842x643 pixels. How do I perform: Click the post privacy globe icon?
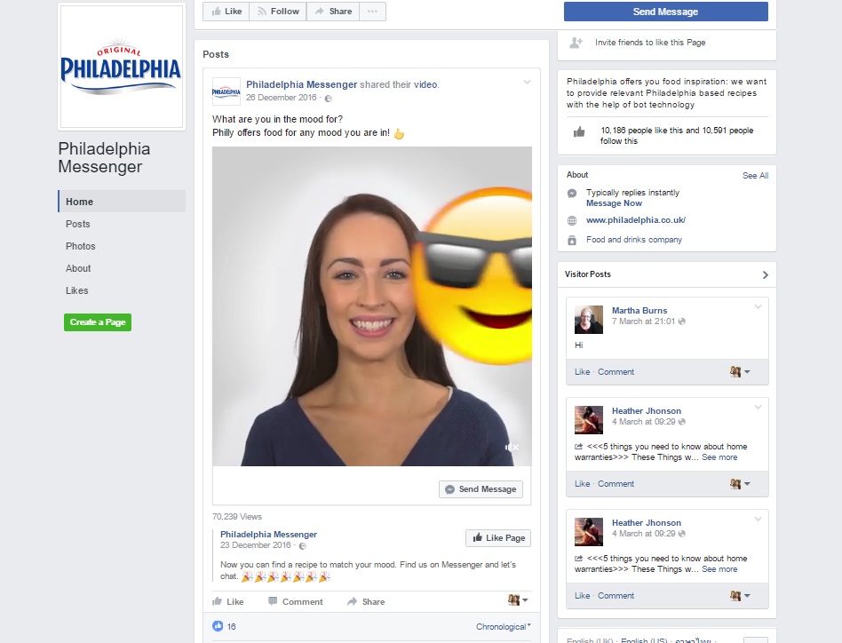tap(329, 99)
